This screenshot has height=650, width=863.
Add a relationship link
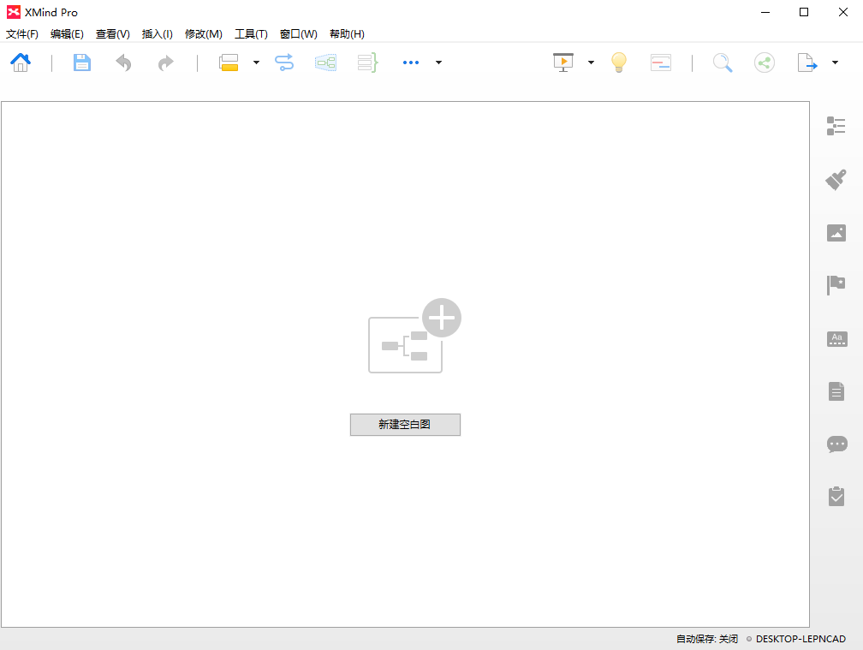(284, 63)
